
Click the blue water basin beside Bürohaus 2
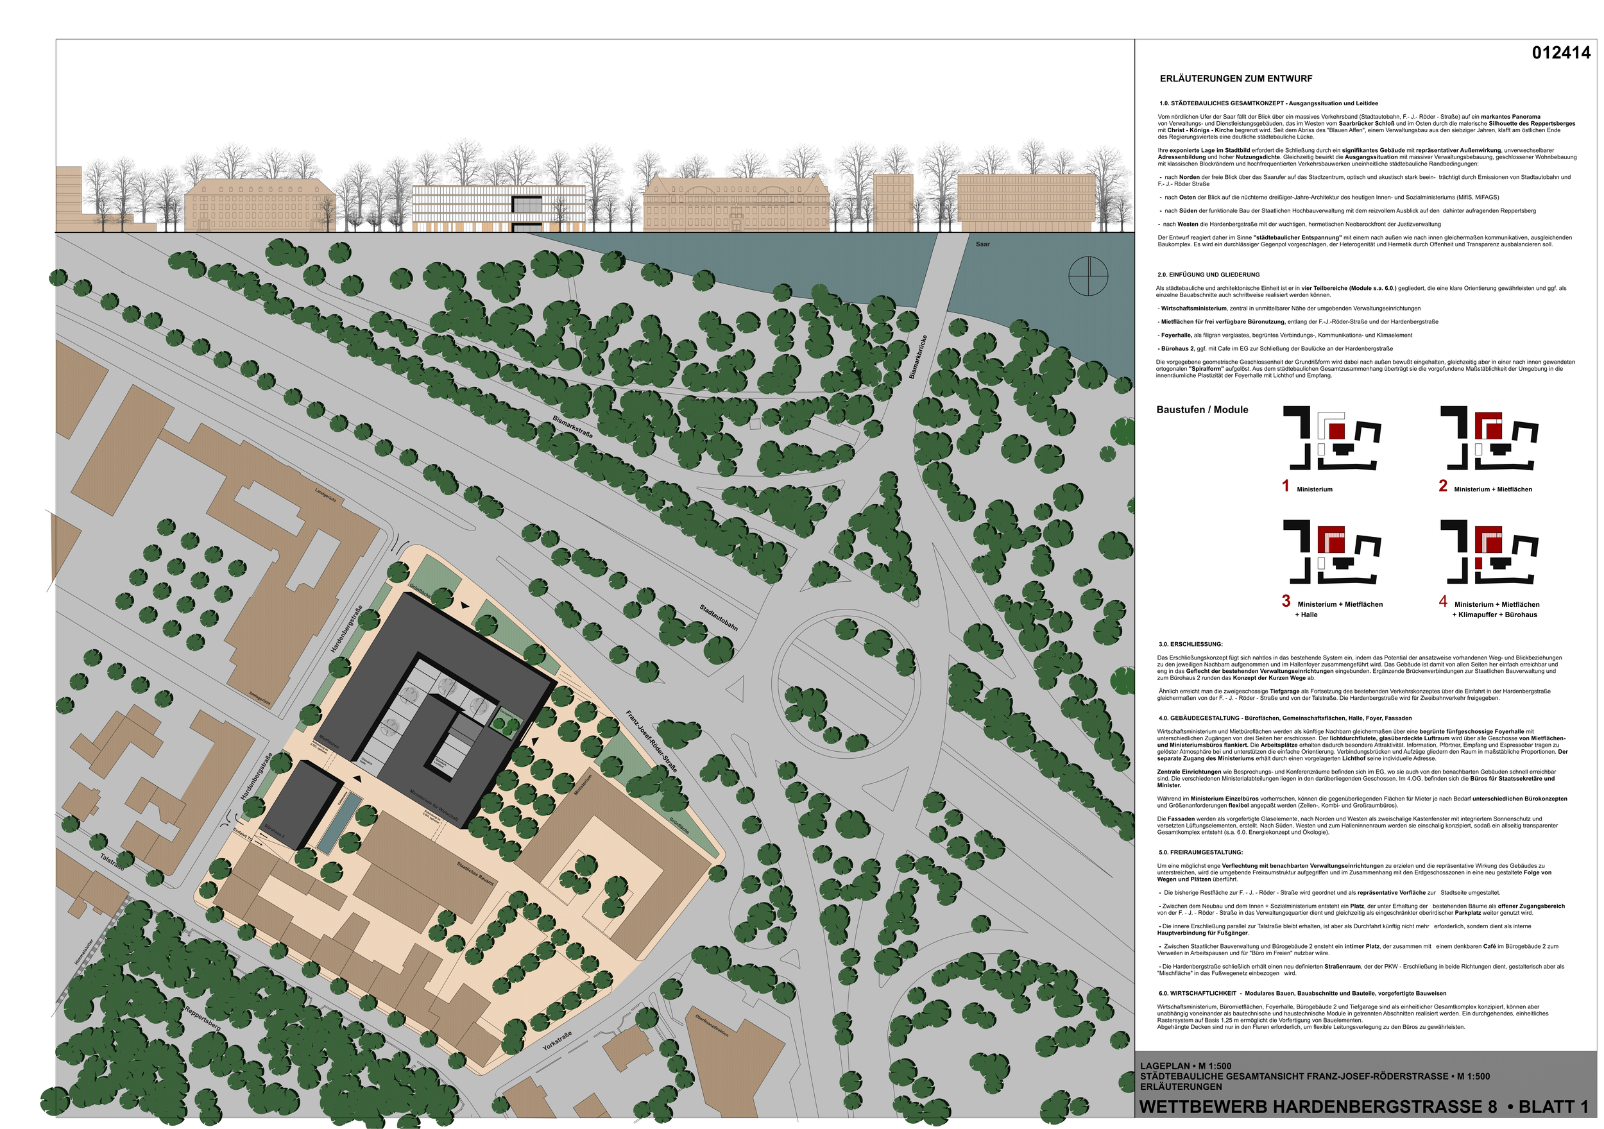(339, 823)
